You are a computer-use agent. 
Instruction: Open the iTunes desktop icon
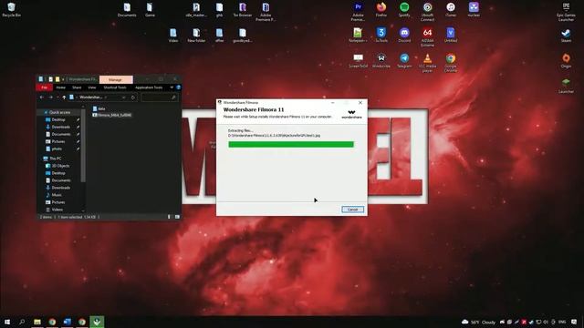[451, 10]
